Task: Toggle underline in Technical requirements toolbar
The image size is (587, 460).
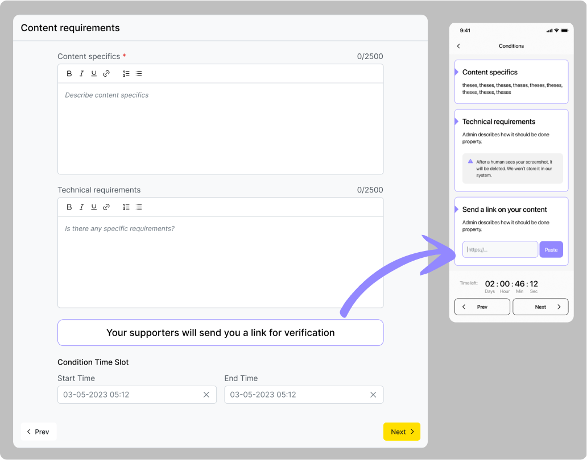Action: [94, 207]
